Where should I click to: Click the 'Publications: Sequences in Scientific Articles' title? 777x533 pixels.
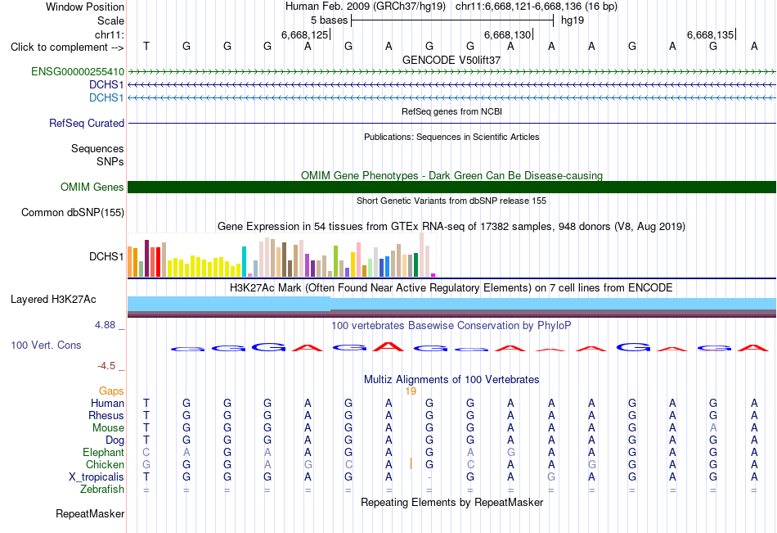tap(451, 137)
